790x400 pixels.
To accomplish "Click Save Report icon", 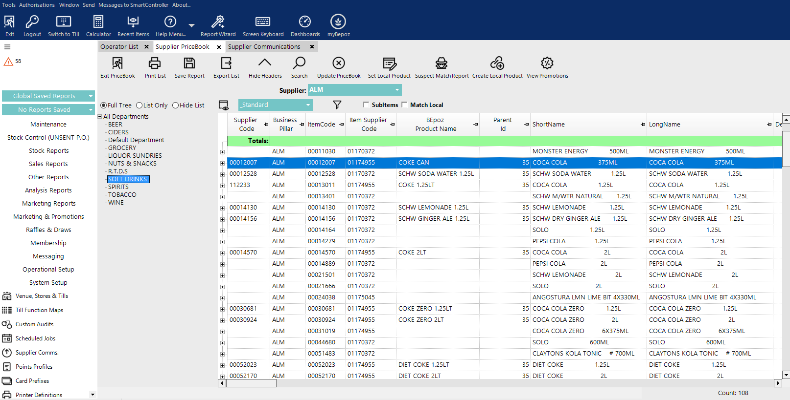I will [189, 63].
